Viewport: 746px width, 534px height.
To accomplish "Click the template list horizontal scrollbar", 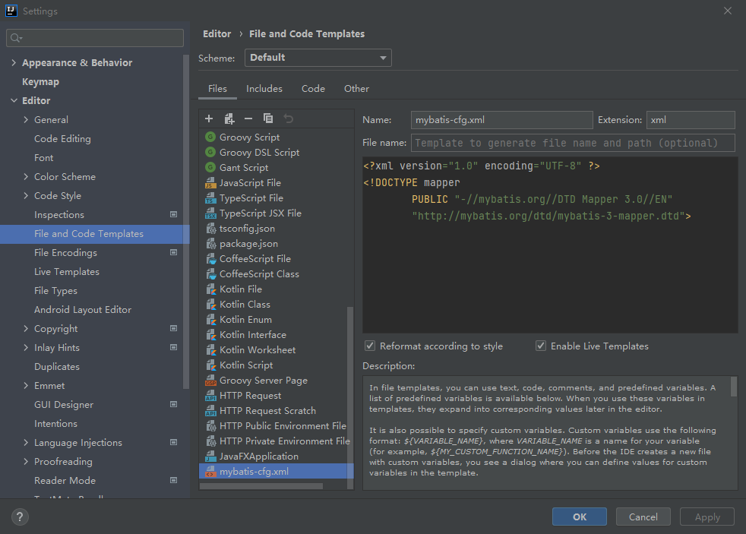I will [x=261, y=486].
